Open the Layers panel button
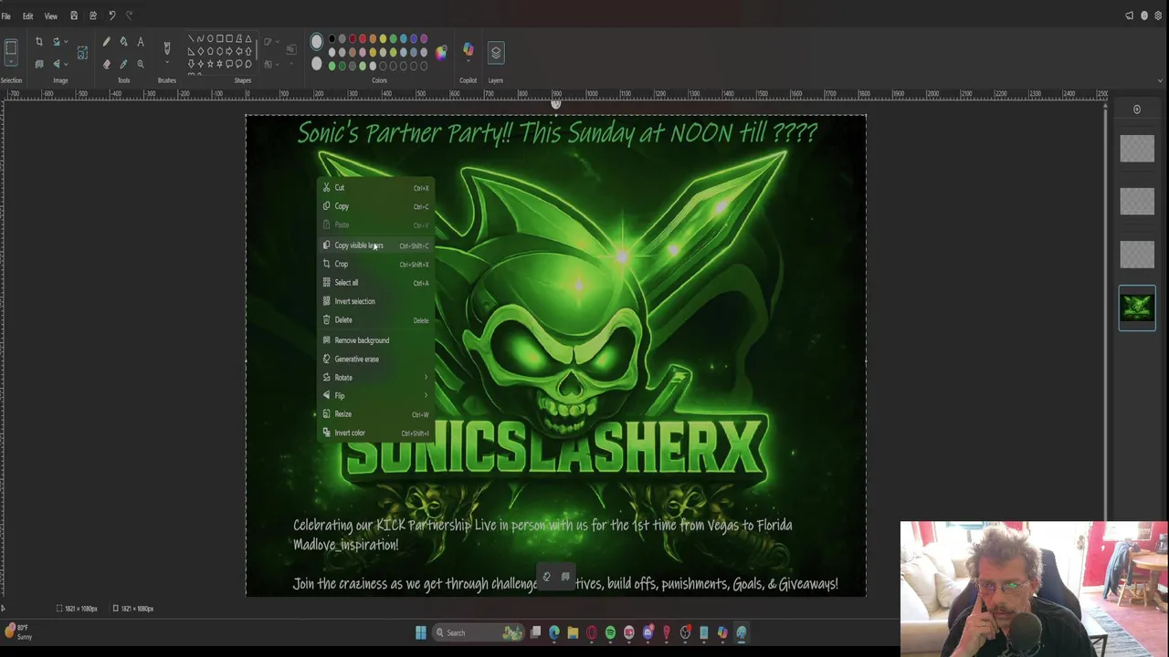The image size is (1169, 657). click(x=496, y=53)
